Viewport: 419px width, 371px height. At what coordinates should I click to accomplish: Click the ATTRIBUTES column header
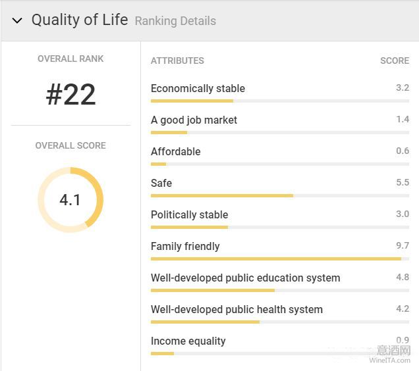coord(177,61)
